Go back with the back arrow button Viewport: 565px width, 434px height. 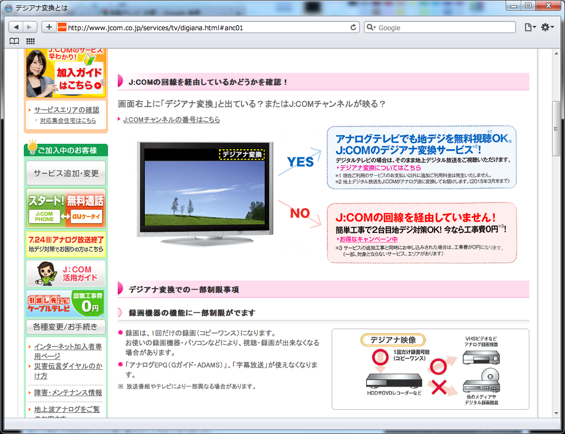(x=16, y=28)
